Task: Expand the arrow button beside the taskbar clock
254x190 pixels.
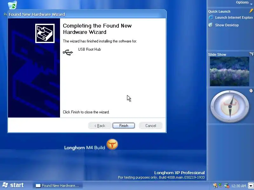Action: click(x=251, y=186)
